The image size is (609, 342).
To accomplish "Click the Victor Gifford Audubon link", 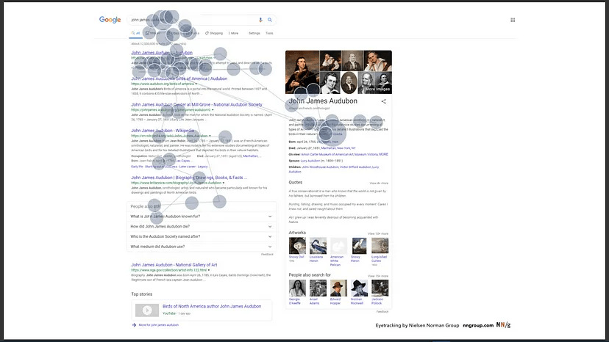I will point(355,167).
